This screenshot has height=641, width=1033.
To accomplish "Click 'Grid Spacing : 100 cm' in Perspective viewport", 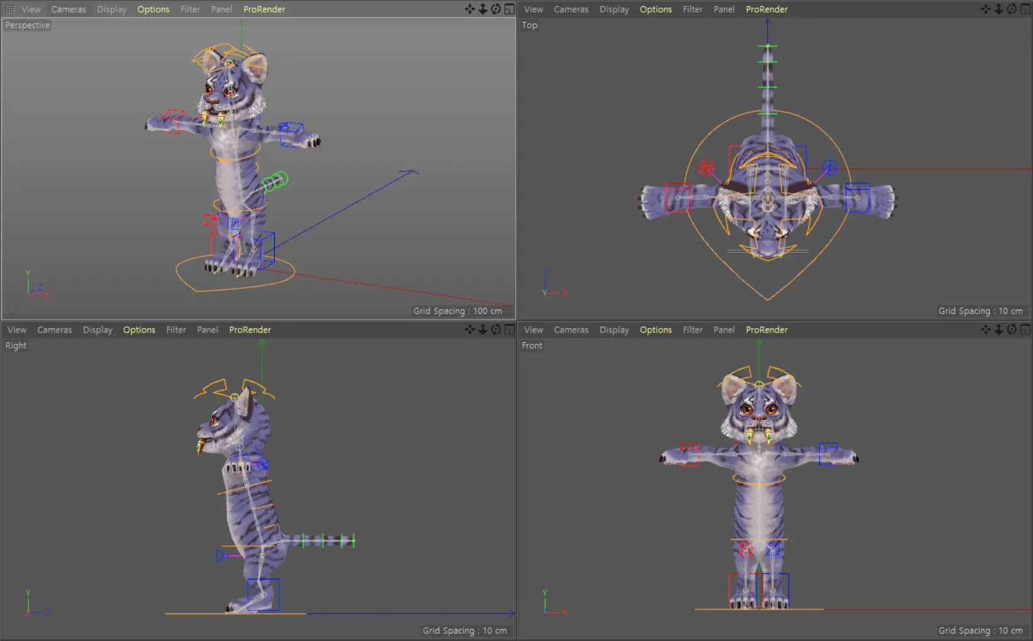I will point(458,311).
